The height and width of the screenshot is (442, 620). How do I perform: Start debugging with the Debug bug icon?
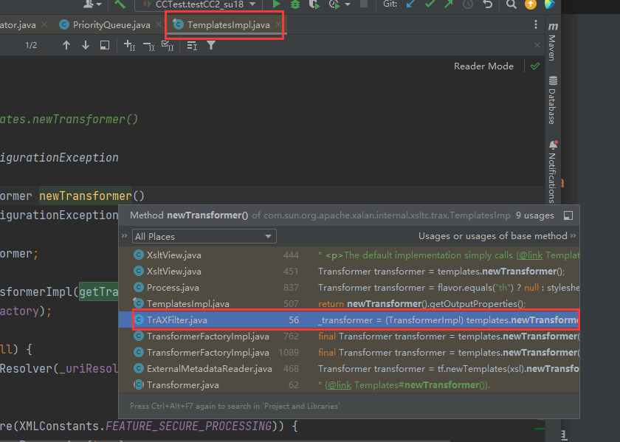(295, 4)
